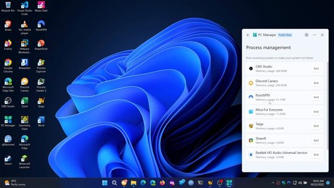Open File Explorer from the taskbar
Viewport: 334px width, 188px height.
134,183
